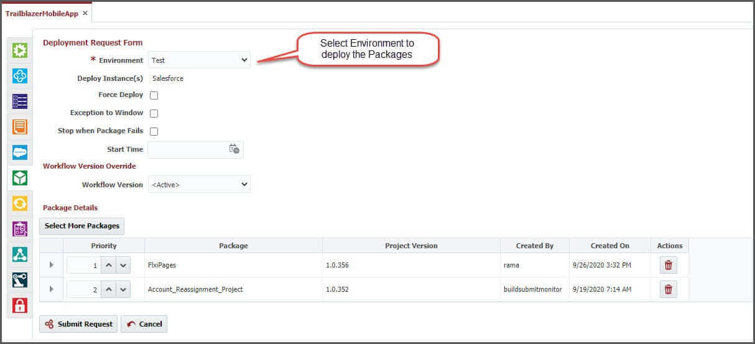Image resolution: width=755 pixels, height=344 pixels.
Task: Toggle Stop when Package Fails checkbox
Action: [x=154, y=132]
